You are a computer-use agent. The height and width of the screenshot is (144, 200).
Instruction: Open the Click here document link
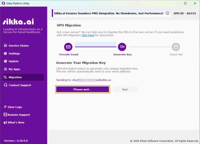pos(88,35)
